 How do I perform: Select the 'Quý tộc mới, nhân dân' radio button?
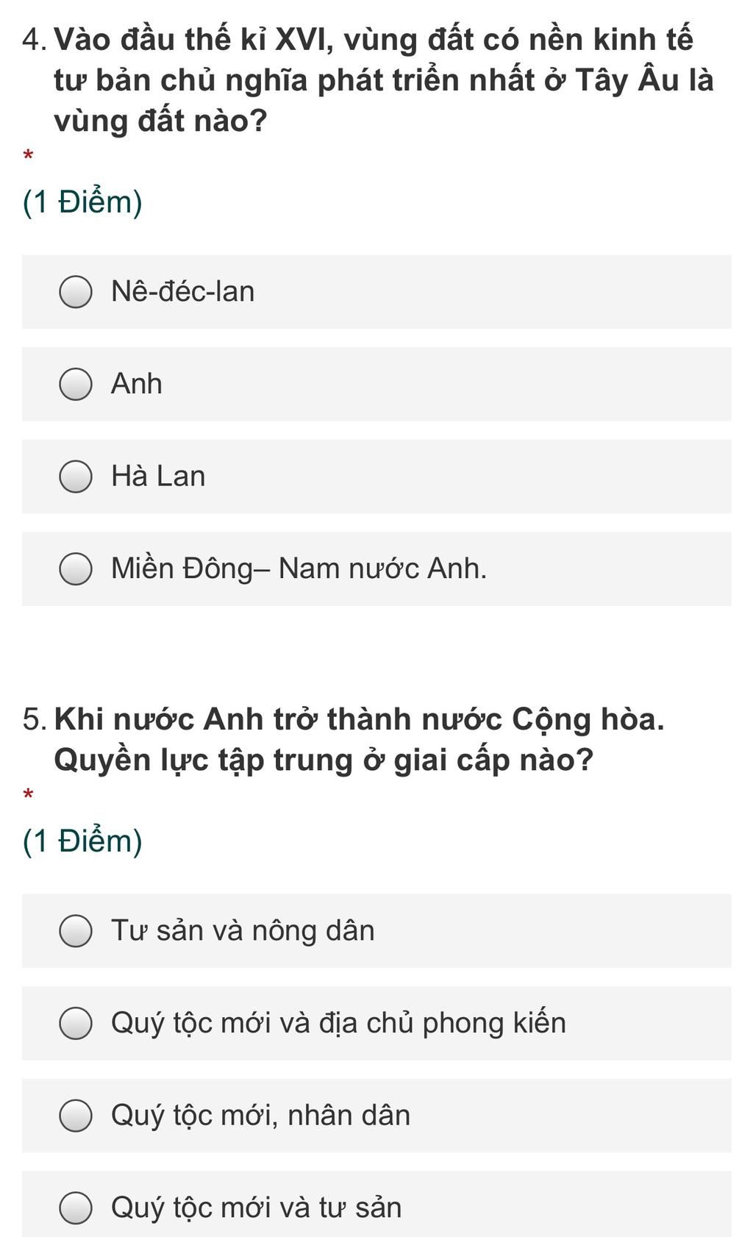[75, 1116]
